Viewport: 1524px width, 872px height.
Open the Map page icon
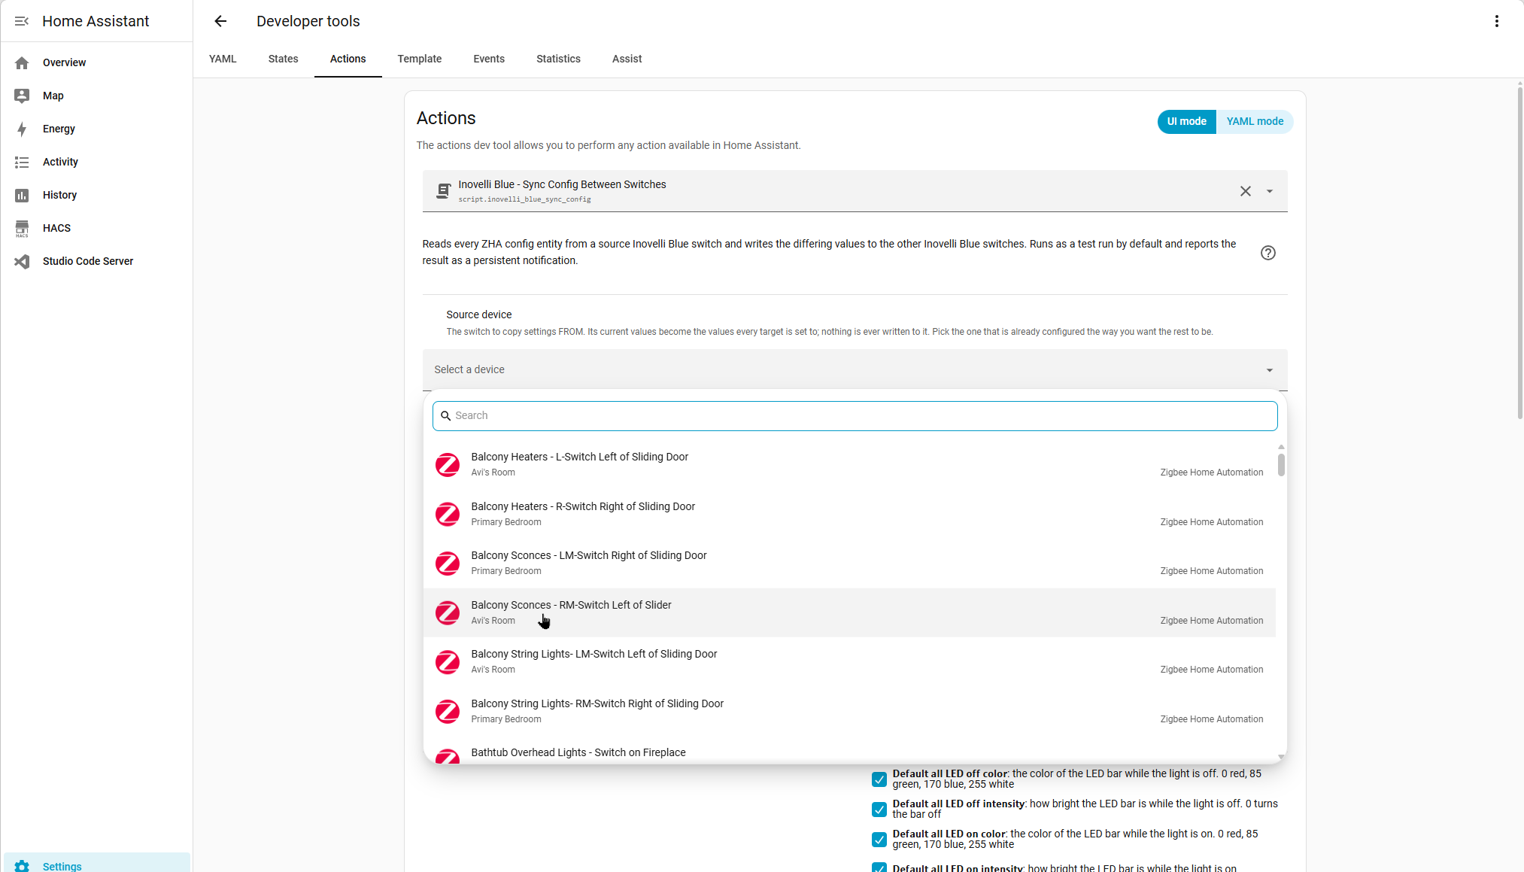click(22, 96)
